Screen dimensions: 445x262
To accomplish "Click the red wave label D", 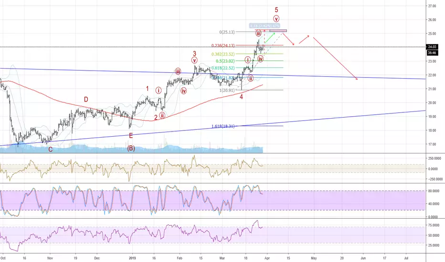I will coord(86,100).
